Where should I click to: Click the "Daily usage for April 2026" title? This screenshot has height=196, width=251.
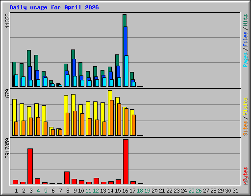(54, 7)
